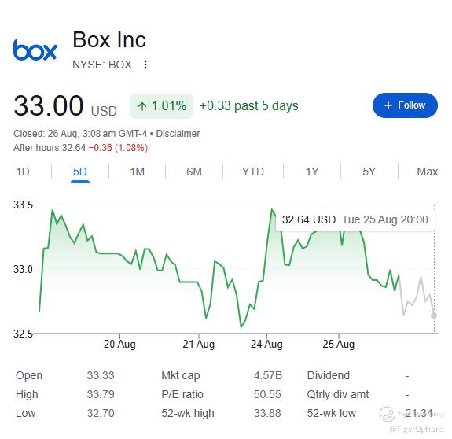View the 1Y price chart
The height and width of the screenshot is (439, 452).
pos(311,172)
